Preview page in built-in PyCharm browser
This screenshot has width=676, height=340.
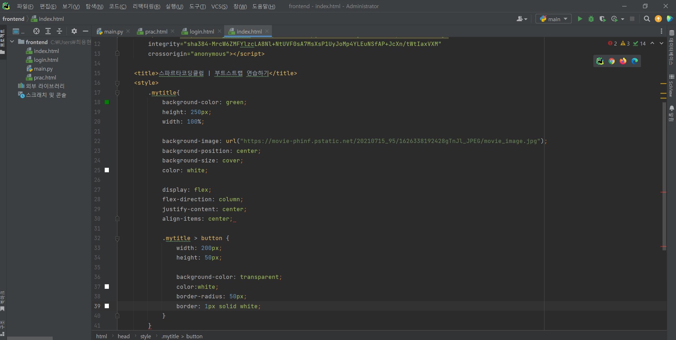click(x=600, y=61)
